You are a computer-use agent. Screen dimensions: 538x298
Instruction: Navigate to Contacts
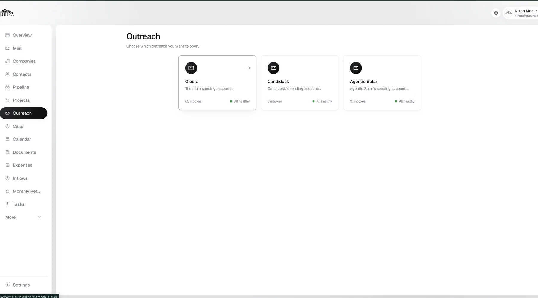click(x=24, y=74)
